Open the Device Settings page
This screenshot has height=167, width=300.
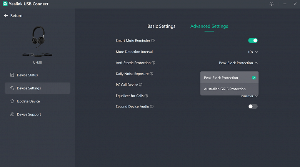(x=38, y=88)
